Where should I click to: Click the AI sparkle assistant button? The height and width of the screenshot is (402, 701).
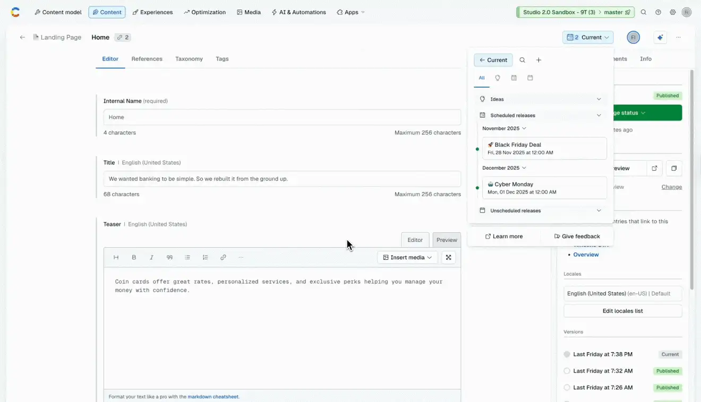pyautogui.click(x=660, y=37)
